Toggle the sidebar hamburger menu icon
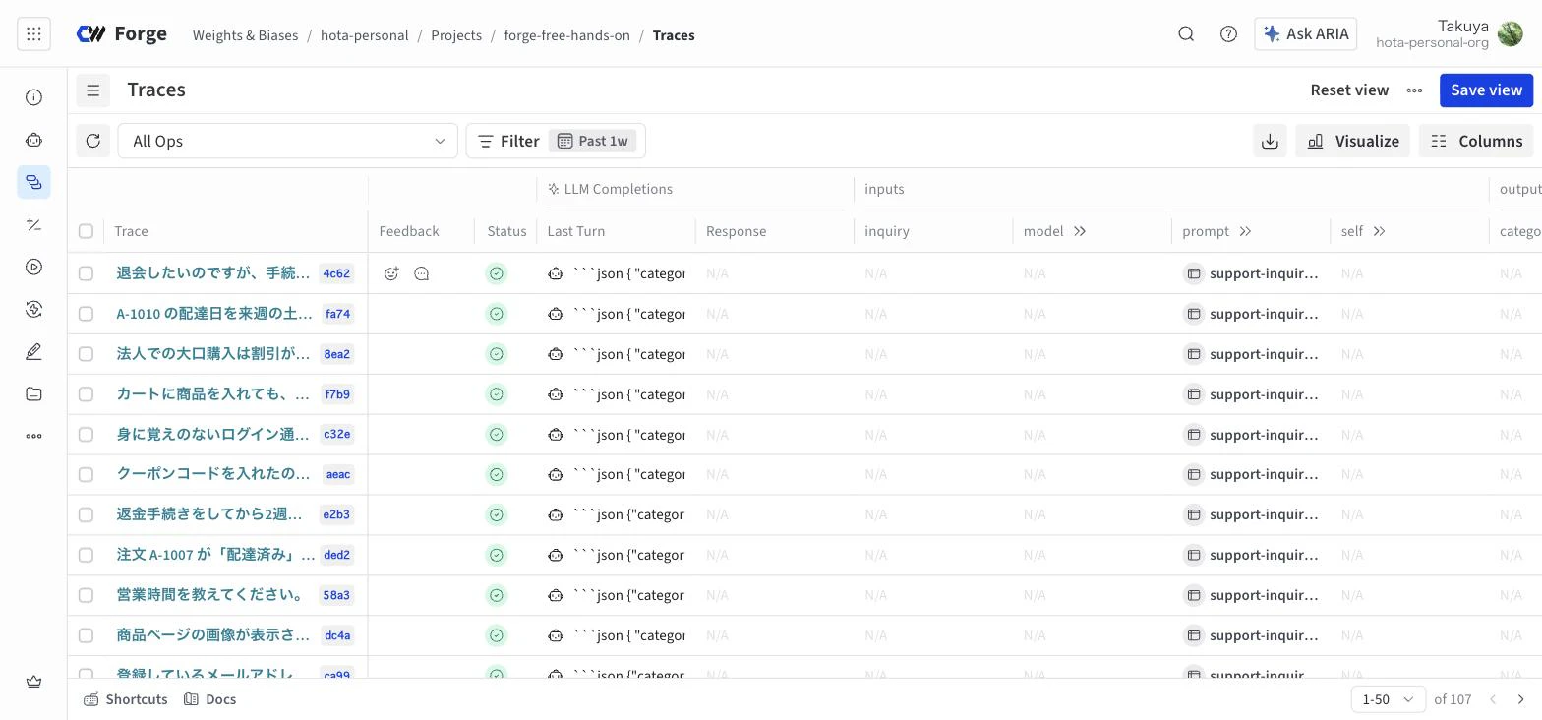This screenshot has height=720, width=1542. (x=93, y=90)
